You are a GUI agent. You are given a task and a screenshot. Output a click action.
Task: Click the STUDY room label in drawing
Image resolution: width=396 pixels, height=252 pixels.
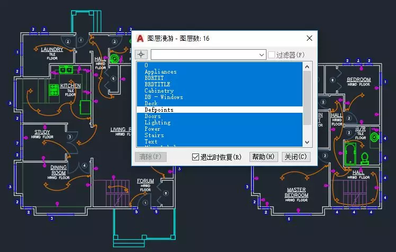point(42,132)
